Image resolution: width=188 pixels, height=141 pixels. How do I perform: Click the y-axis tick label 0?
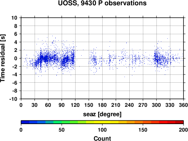(x=16, y=58)
